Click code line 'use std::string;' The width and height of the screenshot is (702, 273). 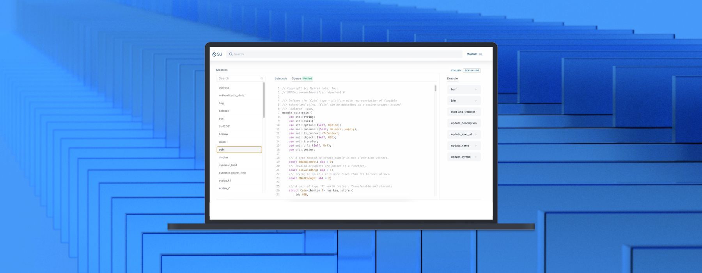point(302,117)
